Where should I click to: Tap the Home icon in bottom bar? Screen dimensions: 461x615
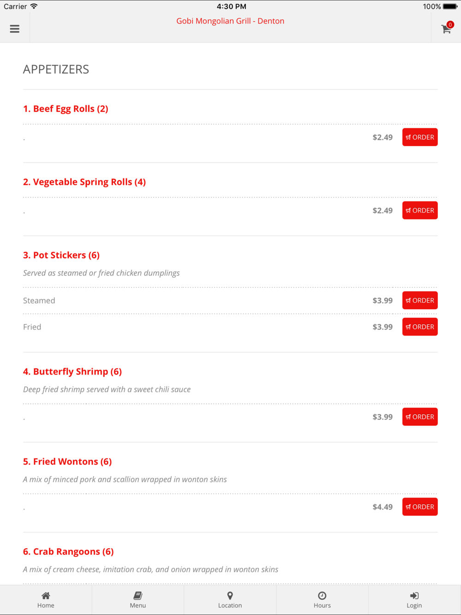46,596
